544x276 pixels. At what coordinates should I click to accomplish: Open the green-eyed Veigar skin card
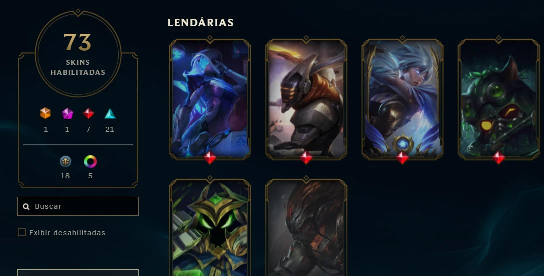pos(210,227)
